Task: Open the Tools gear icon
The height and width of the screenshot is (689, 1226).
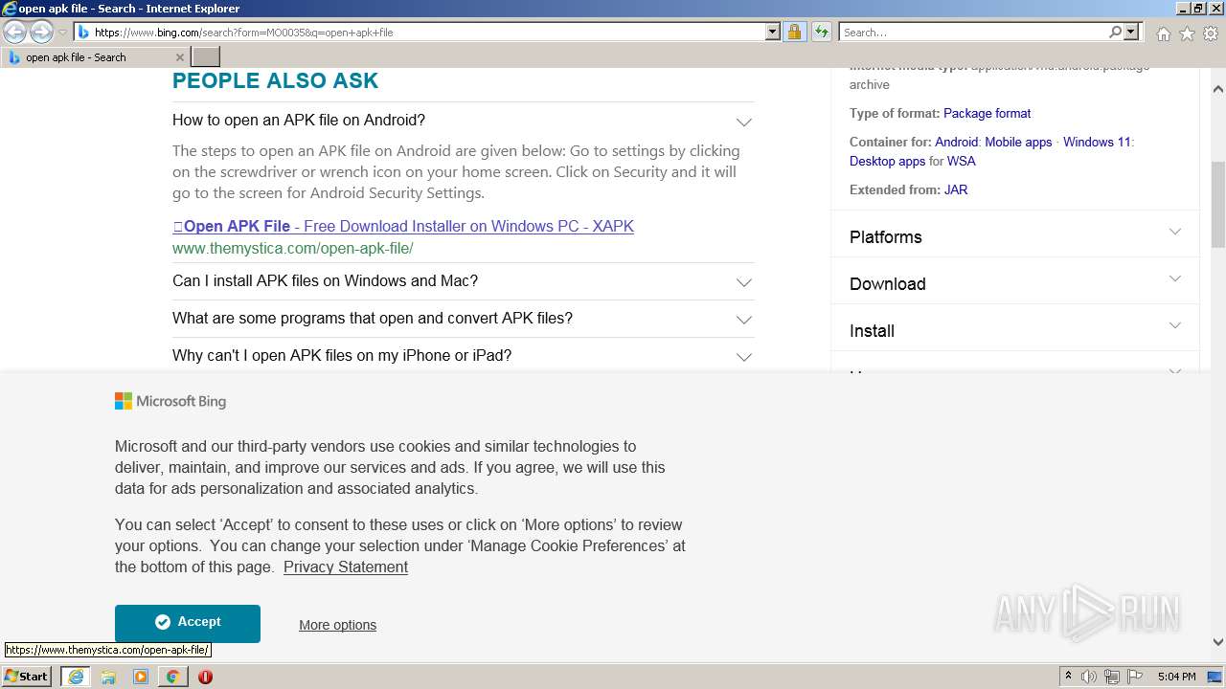Action: 1211,33
